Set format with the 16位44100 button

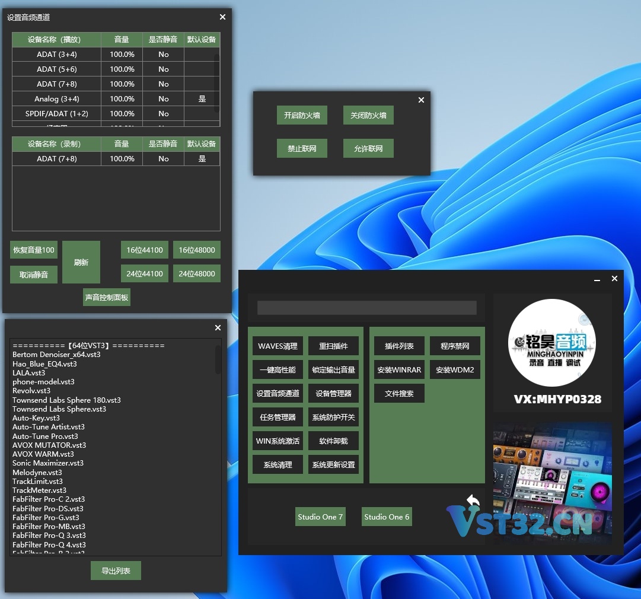(x=145, y=250)
